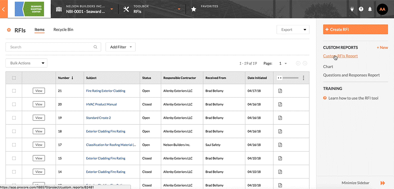The height and width of the screenshot is (189, 394).
Task: Open notifications bell icon
Action: point(370,9)
